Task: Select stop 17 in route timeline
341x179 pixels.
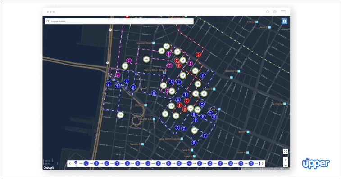Action: 251,163
